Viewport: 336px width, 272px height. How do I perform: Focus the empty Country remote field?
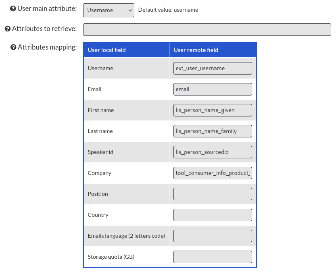(213, 215)
